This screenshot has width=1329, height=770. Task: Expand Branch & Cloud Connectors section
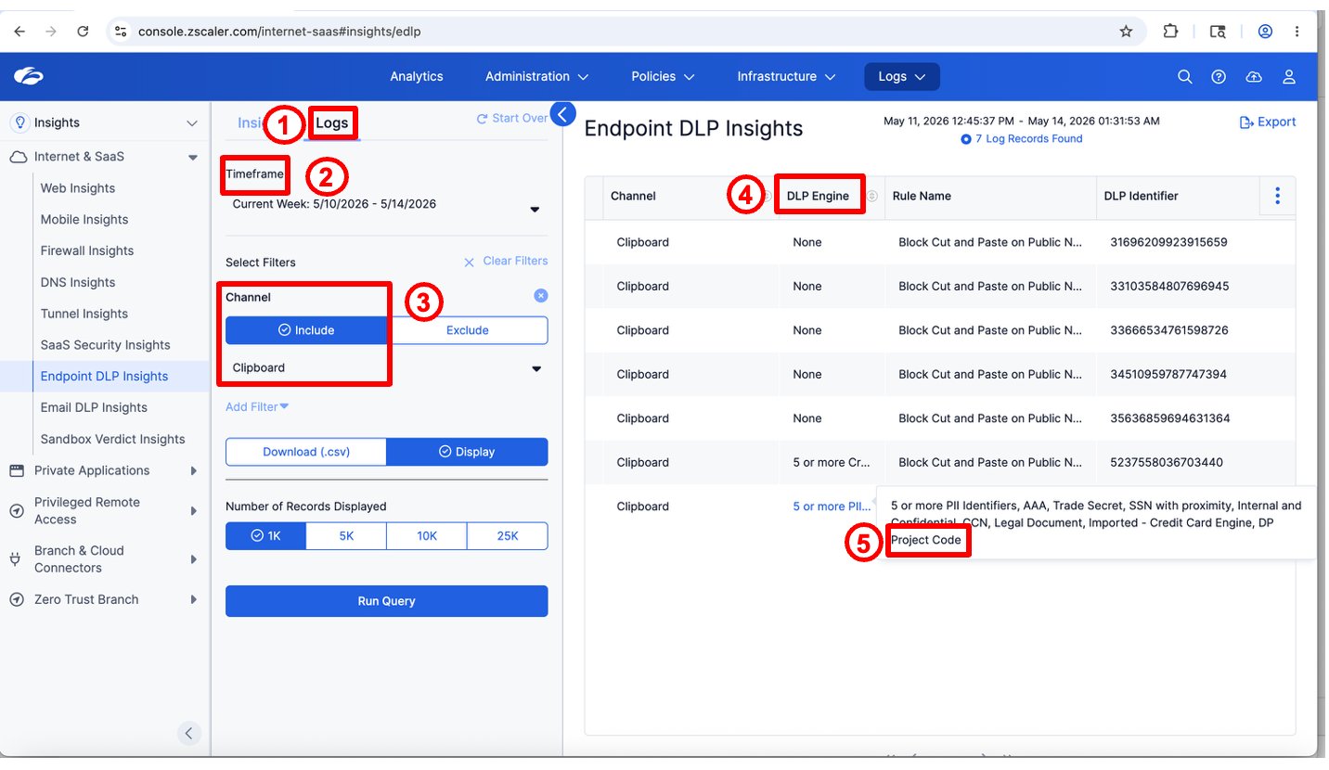pyautogui.click(x=193, y=558)
